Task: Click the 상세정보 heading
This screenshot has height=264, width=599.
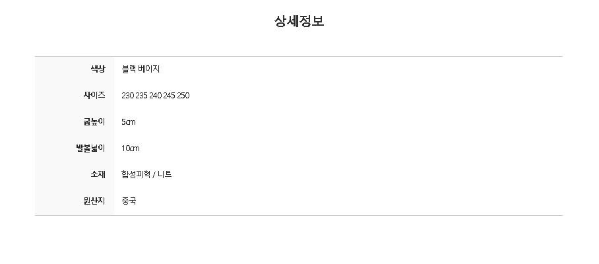Action: (x=299, y=21)
